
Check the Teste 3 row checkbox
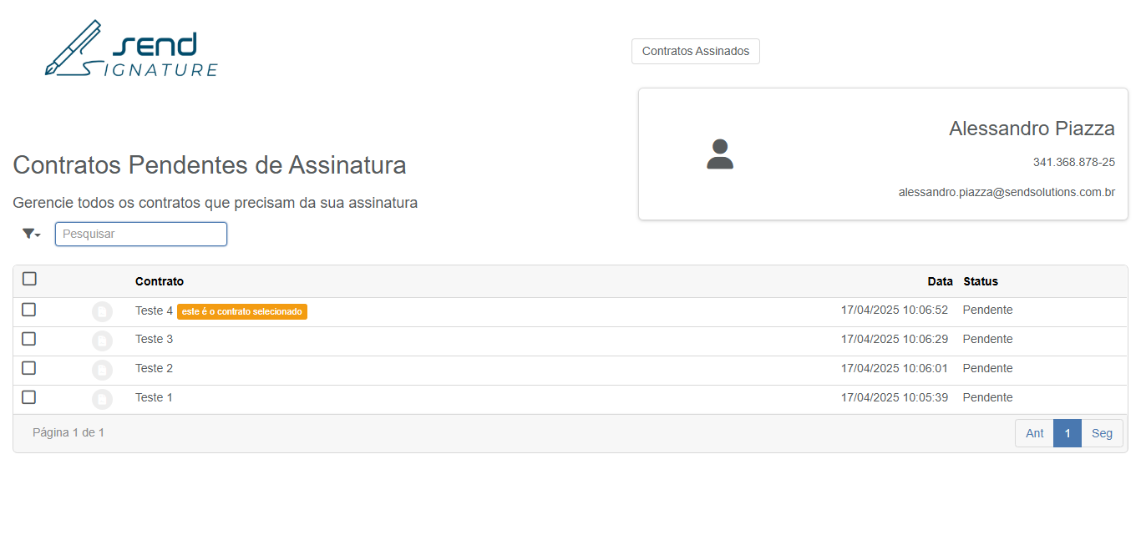[29, 339]
